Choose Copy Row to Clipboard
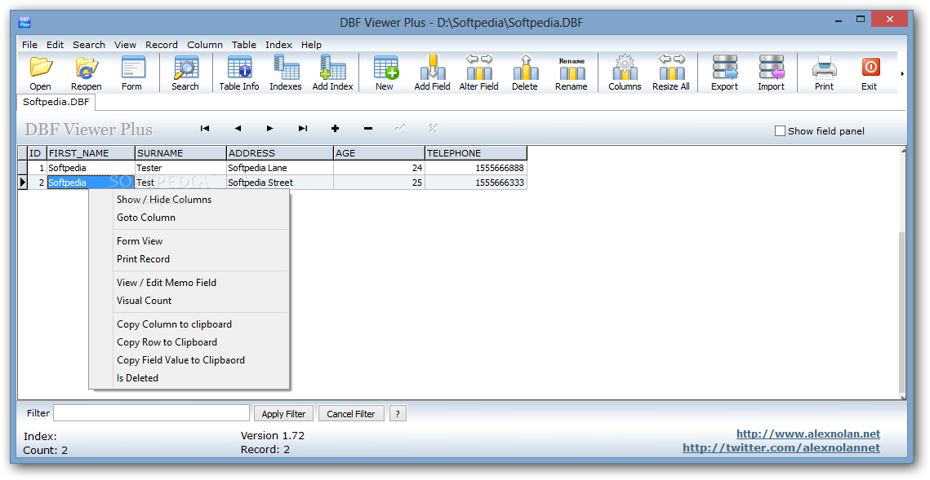 (189, 342)
